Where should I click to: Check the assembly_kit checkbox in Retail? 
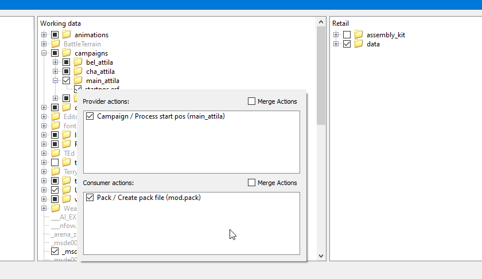click(347, 35)
